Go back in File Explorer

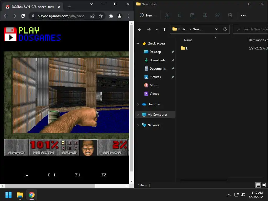(x=140, y=29)
